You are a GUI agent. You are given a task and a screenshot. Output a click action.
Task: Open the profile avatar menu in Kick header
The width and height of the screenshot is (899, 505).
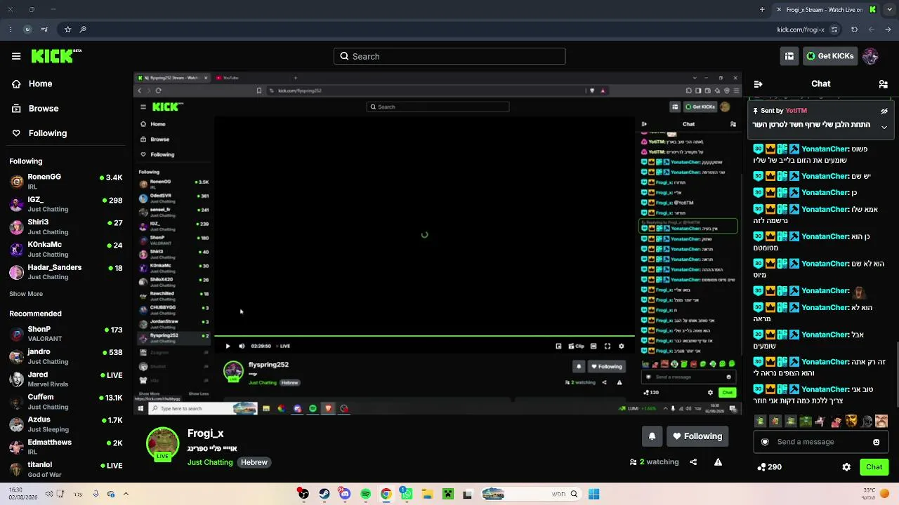click(870, 56)
